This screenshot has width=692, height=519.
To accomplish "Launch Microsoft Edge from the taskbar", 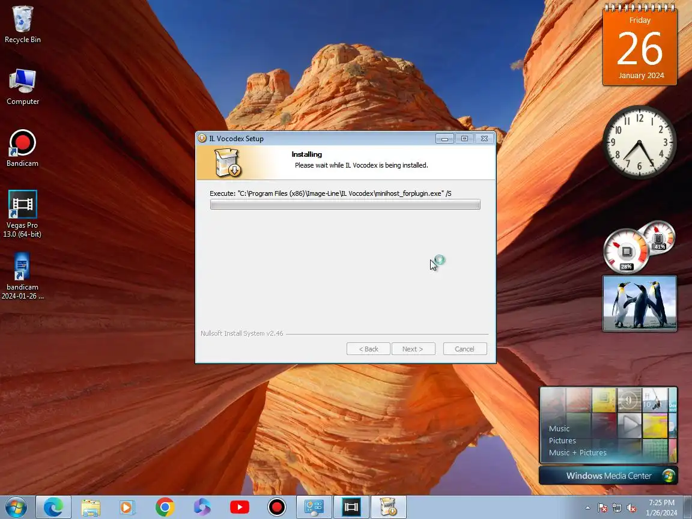I will (53, 507).
